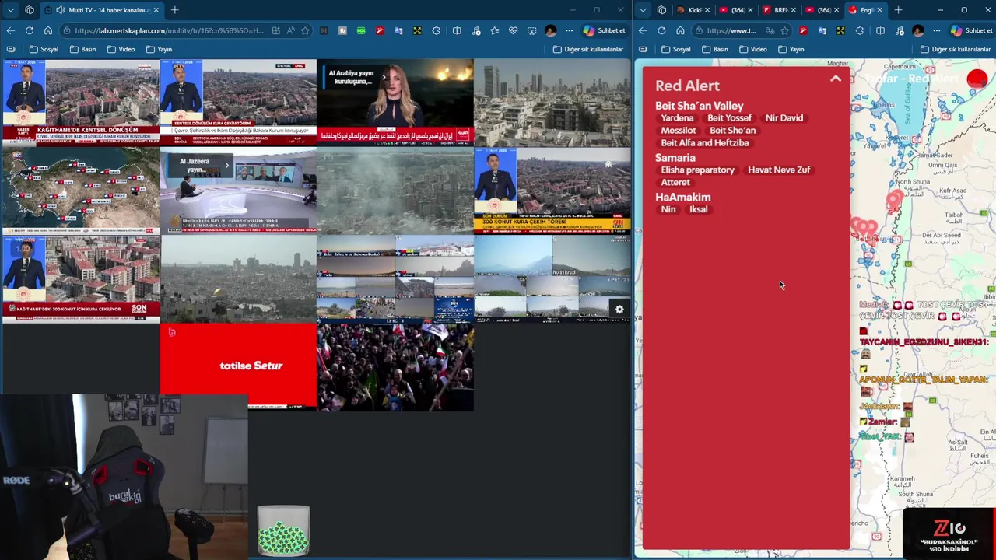Open Diğer sık kullanılanlar in Multi TV window

click(588, 49)
